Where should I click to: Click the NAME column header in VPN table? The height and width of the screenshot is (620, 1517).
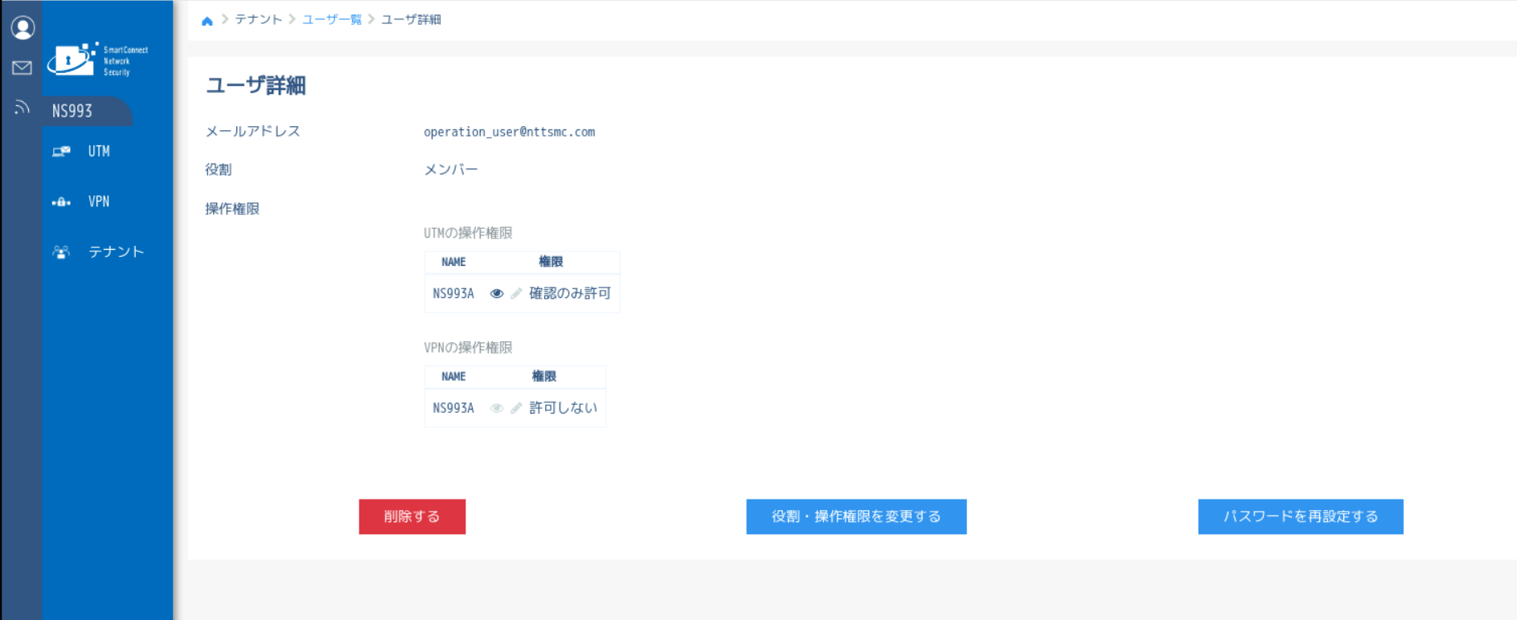(x=453, y=377)
